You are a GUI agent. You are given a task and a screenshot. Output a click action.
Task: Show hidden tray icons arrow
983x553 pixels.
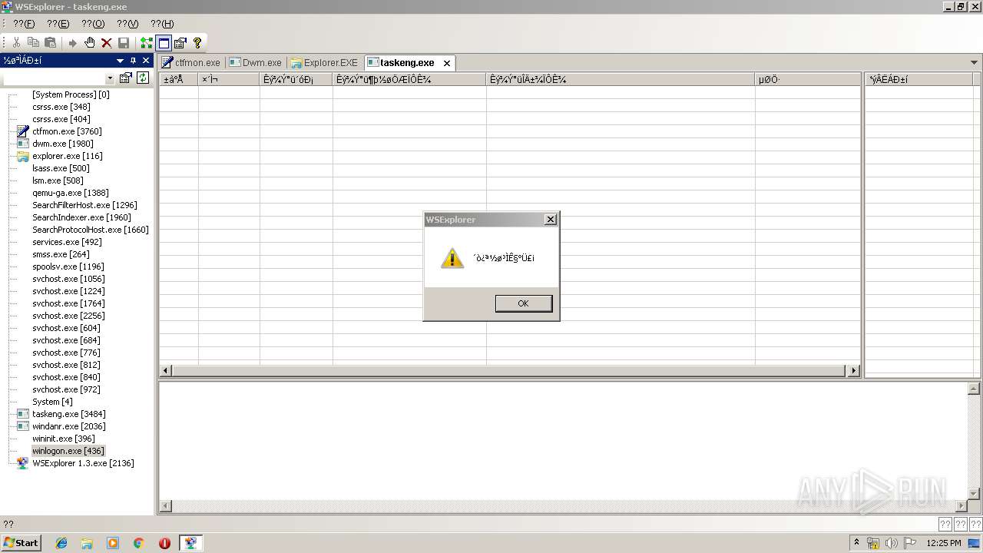(x=856, y=543)
